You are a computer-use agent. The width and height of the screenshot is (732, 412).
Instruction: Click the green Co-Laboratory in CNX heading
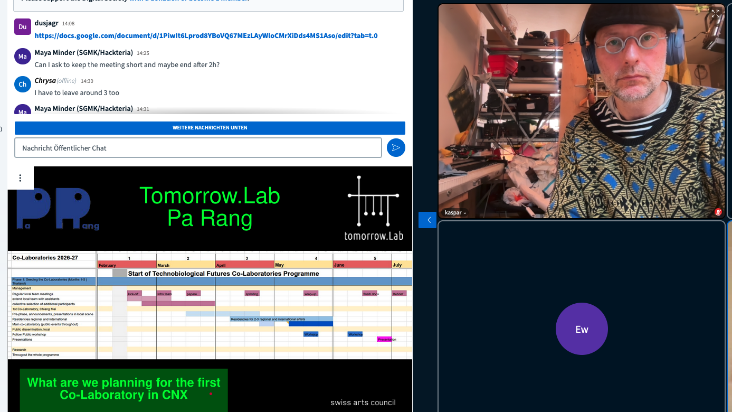point(123,389)
